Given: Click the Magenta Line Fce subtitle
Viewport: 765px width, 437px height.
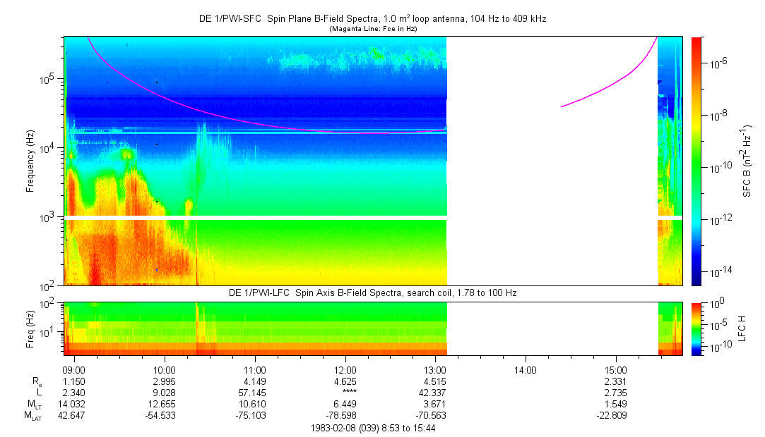Looking at the screenshot, I should click(372, 29).
